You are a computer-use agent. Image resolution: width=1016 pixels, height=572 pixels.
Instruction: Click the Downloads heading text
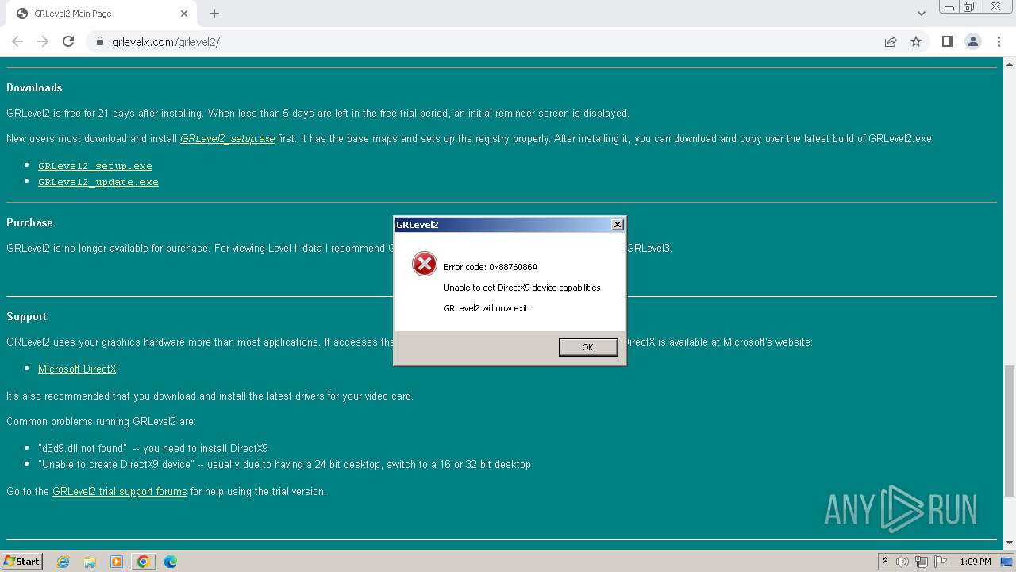tap(34, 88)
